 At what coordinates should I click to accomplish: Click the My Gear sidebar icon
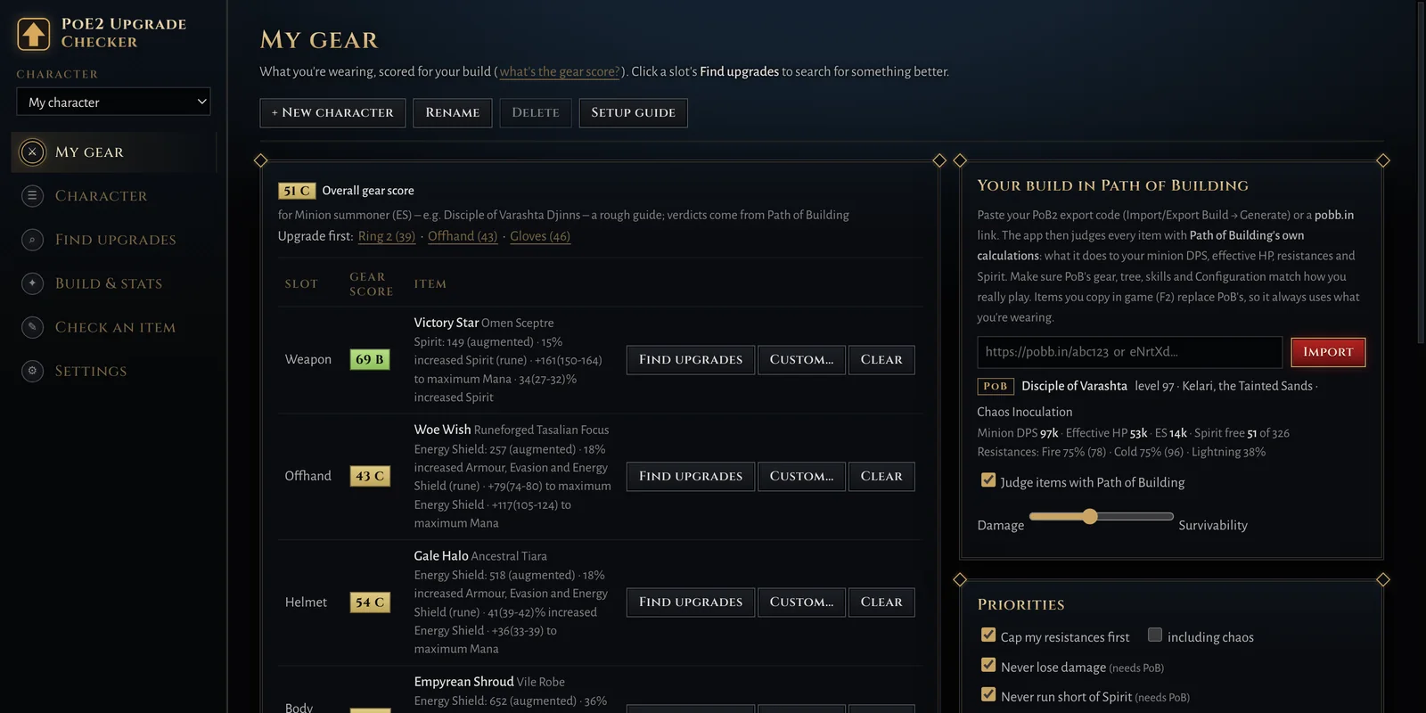click(x=32, y=152)
